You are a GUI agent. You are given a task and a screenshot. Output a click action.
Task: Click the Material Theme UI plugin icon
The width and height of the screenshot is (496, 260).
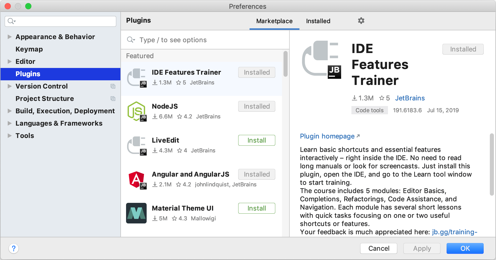[136, 213]
